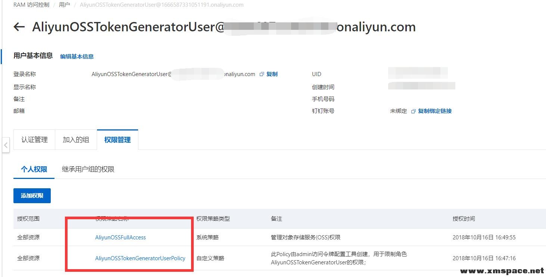The height and width of the screenshot is (277, 546).
Task: Click the 手机号码 field label
Action: 323,99
